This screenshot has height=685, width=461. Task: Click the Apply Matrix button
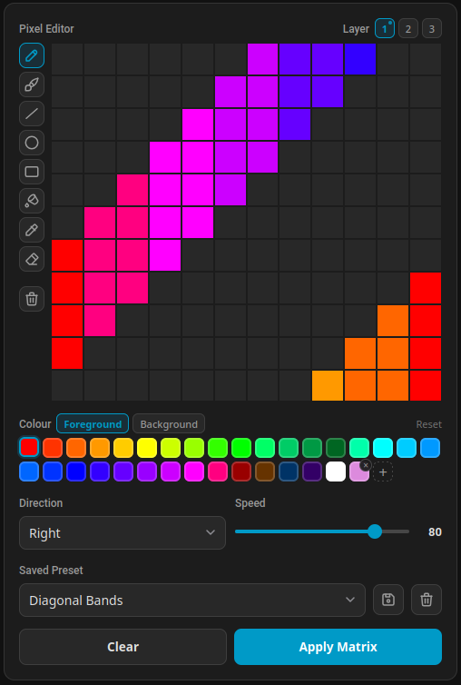(x=338, y=647)
